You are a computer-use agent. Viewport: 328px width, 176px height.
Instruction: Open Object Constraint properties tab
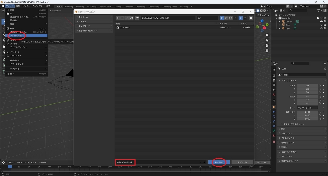[274, 126]
